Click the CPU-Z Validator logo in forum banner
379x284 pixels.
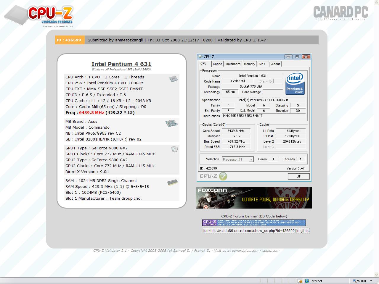(210, 223)
